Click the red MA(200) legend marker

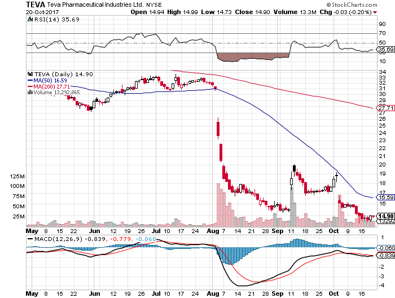(x=29, y=86)
